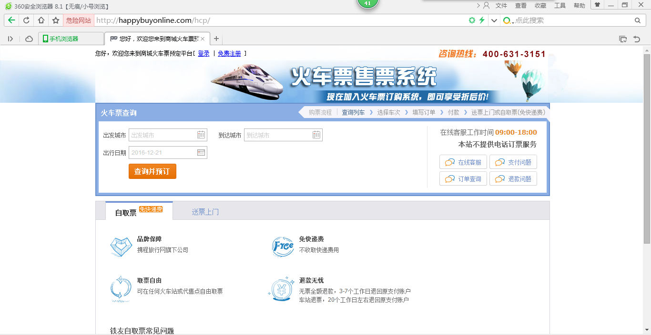Click the 到达城市 input field

pos(283,135)
